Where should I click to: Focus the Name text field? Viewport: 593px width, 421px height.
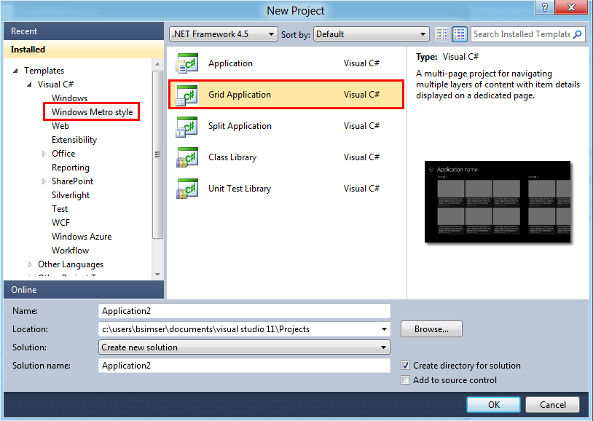[x=244, y=311]
